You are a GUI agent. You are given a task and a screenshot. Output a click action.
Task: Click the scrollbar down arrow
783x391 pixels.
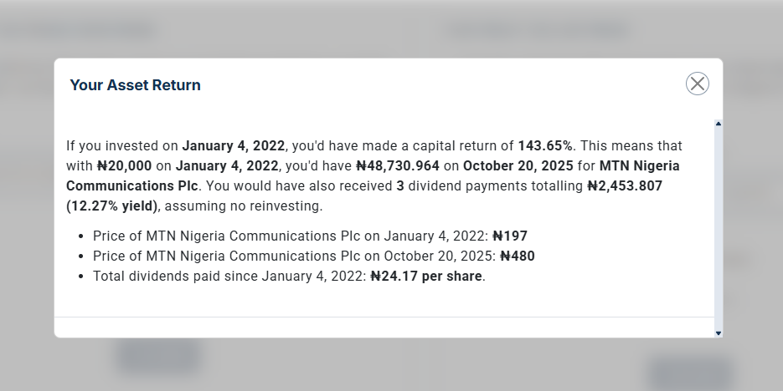click(719, 333)
